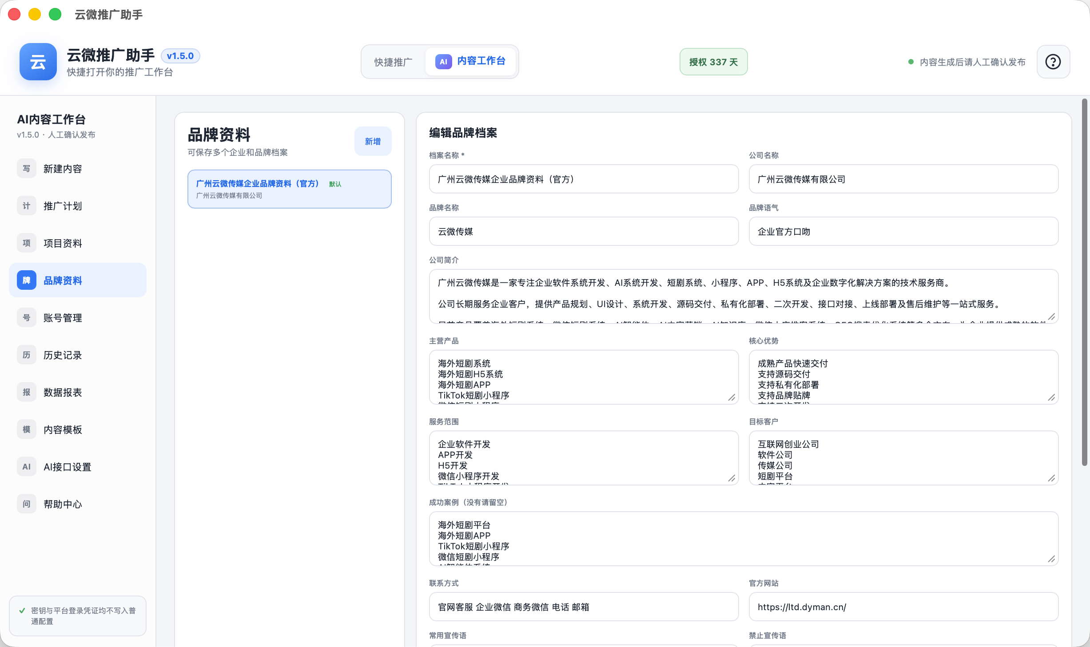Click the 公司简介 resize handle
Viewport: 1090px width, 647px height.
click(1051, 316)
